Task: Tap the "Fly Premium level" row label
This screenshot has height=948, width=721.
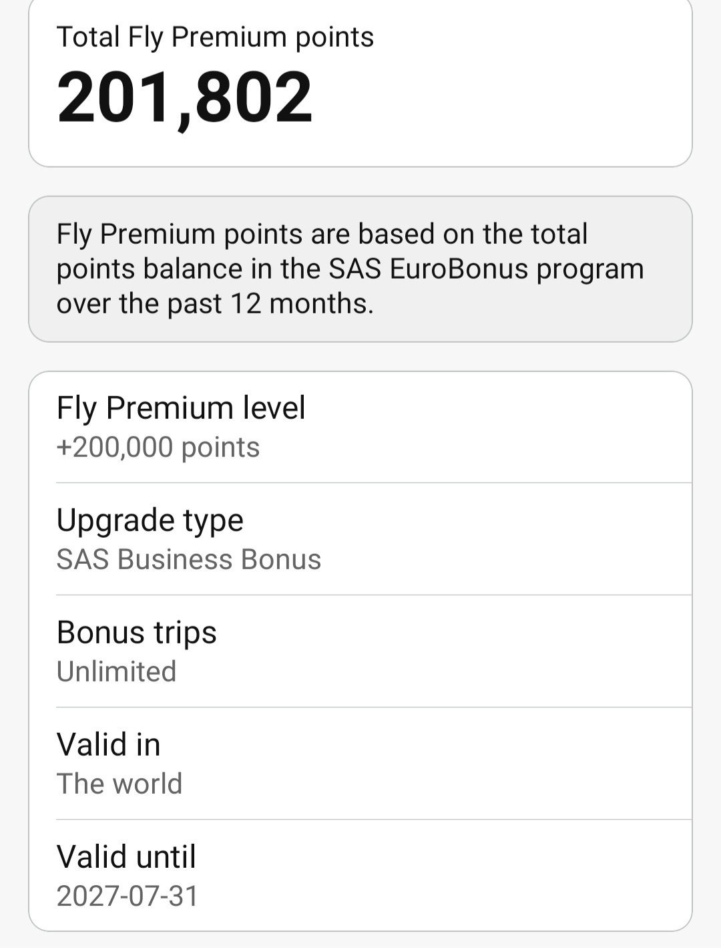Action: (x=181, y=408)
